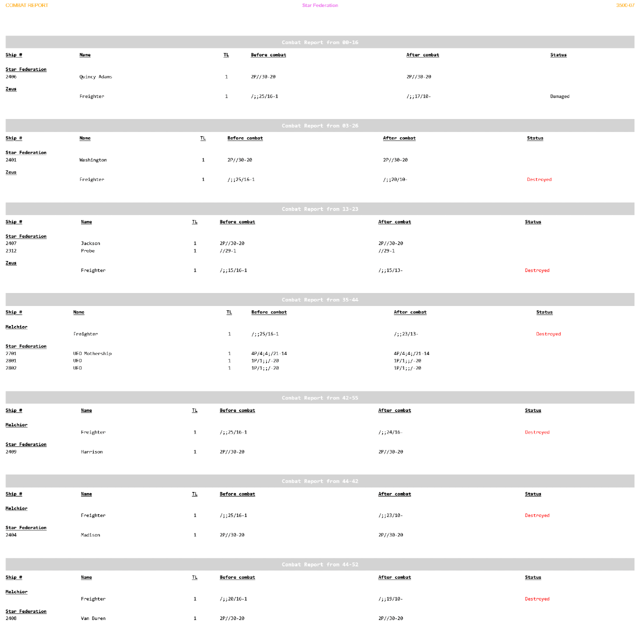Click the Combat Report from 35-44 header
640x628 pixels.
pos(320,300)
